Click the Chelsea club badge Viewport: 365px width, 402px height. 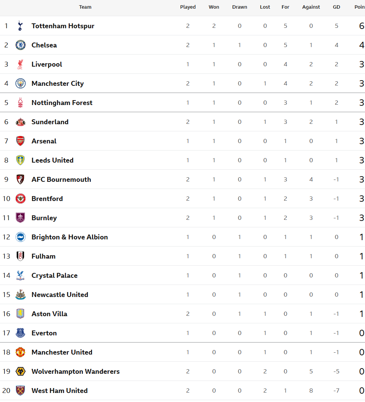(20, 45)
